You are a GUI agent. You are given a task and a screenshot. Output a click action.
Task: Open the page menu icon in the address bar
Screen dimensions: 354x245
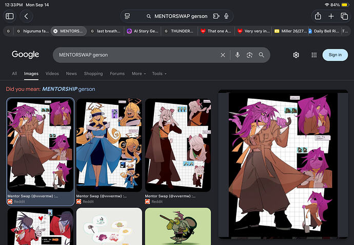[x=127, y=16]
